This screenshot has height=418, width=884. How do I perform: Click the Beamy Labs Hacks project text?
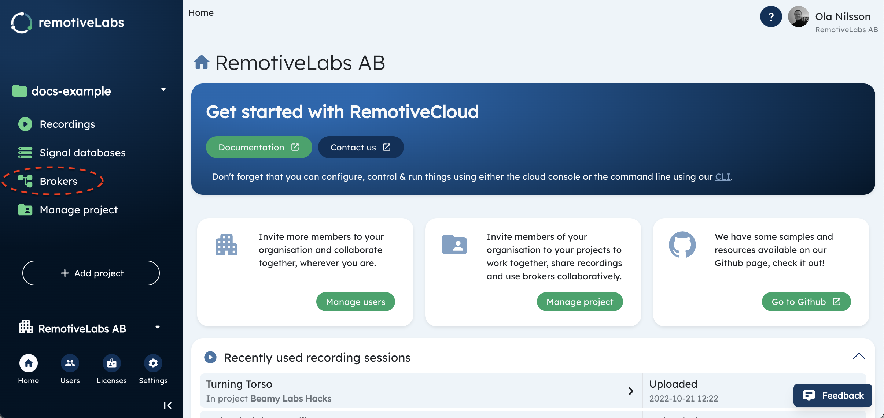[291, 399]
